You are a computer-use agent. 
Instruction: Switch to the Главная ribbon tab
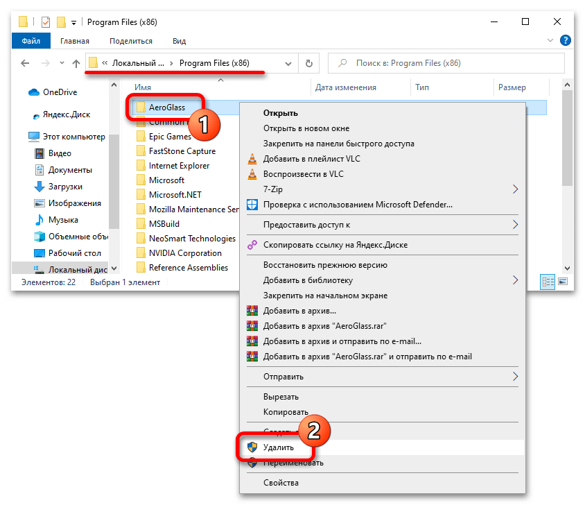pos(75,41)
